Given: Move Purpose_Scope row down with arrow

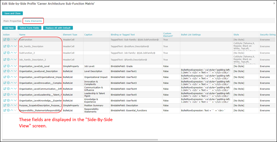Looking at the screenshot, I should 15,105.
